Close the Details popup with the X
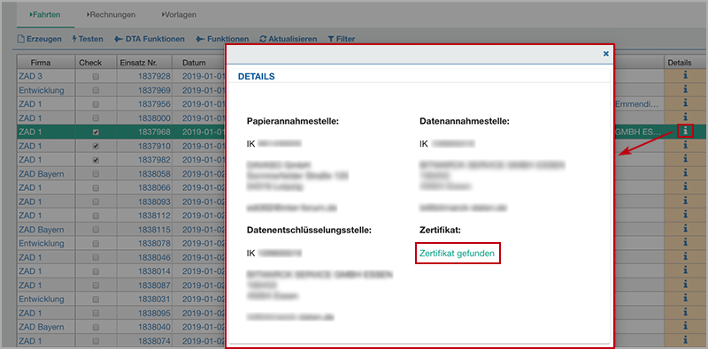Viewport: 708px width, 349px height. click(606, 54)
